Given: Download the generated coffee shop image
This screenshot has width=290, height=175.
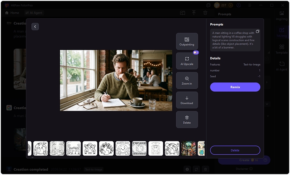Looking at the screenshot, I should [187, 100].
